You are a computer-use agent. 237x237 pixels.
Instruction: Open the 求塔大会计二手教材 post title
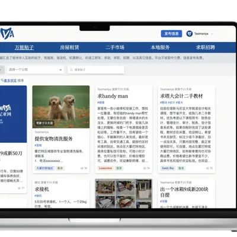pyautogui.click(x=181, y=96)
